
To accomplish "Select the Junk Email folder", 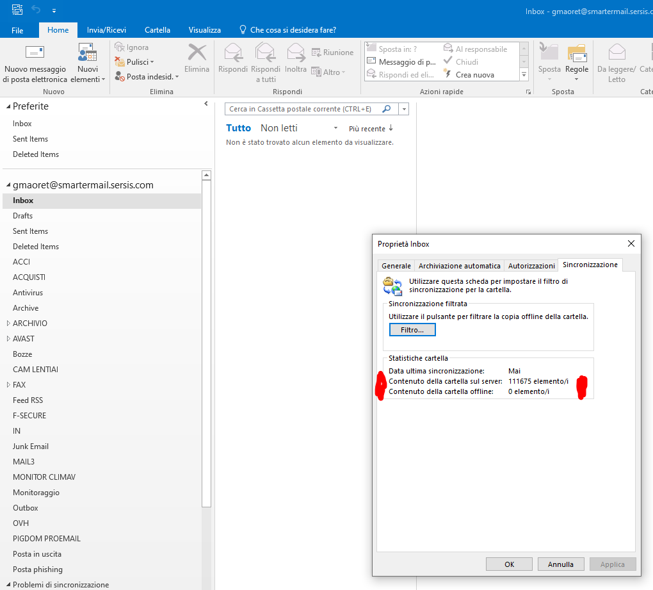I will [x=31, y=447].
